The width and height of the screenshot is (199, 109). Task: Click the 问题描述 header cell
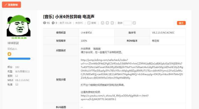(61, 51)
